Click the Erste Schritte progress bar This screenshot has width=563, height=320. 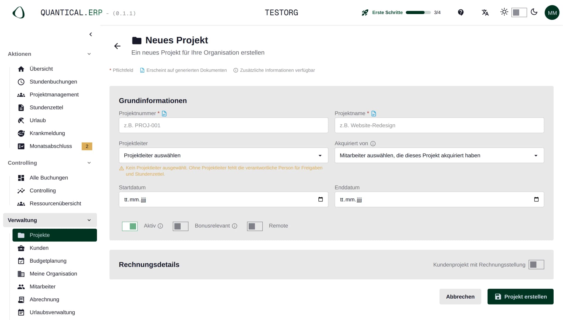[x=418, y=12]
